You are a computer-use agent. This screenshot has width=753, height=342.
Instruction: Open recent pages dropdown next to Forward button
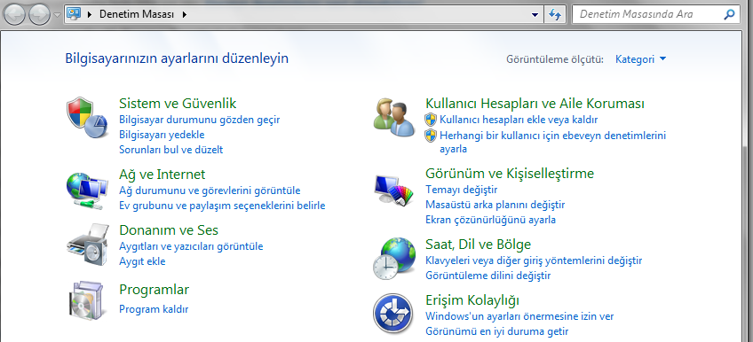pyautogui.click(x=57, y=15)
